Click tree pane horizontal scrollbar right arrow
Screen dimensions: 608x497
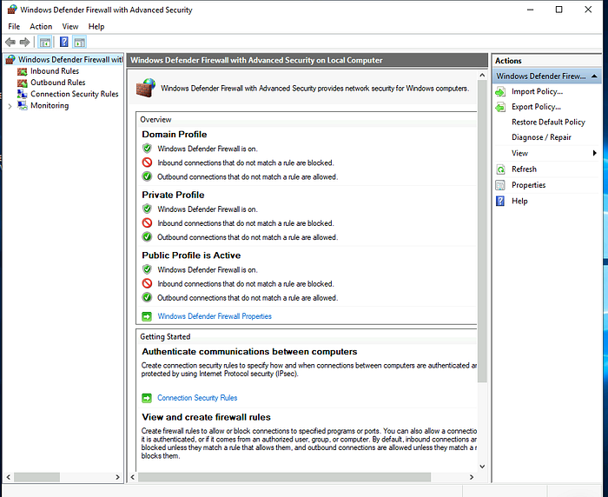[x=117, y=477]
